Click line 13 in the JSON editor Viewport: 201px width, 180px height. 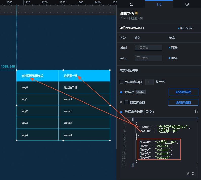(x=158, y=165)
